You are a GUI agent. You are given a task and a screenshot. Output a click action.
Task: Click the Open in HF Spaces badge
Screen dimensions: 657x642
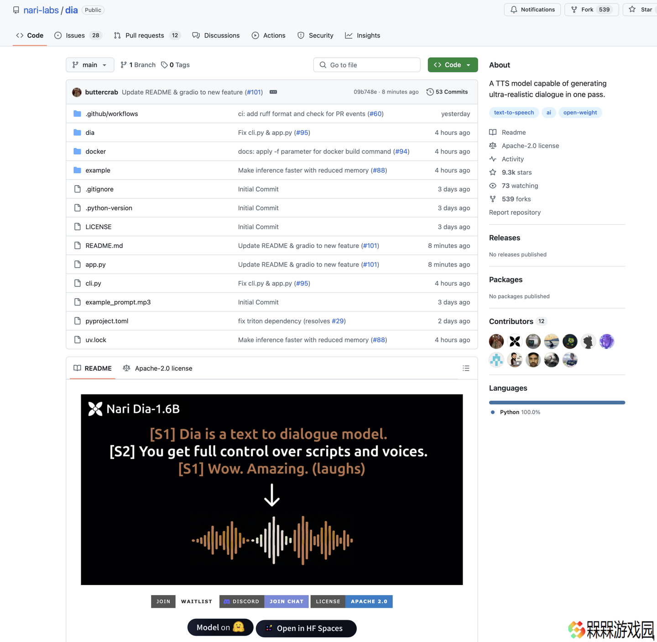click(306, 628)
